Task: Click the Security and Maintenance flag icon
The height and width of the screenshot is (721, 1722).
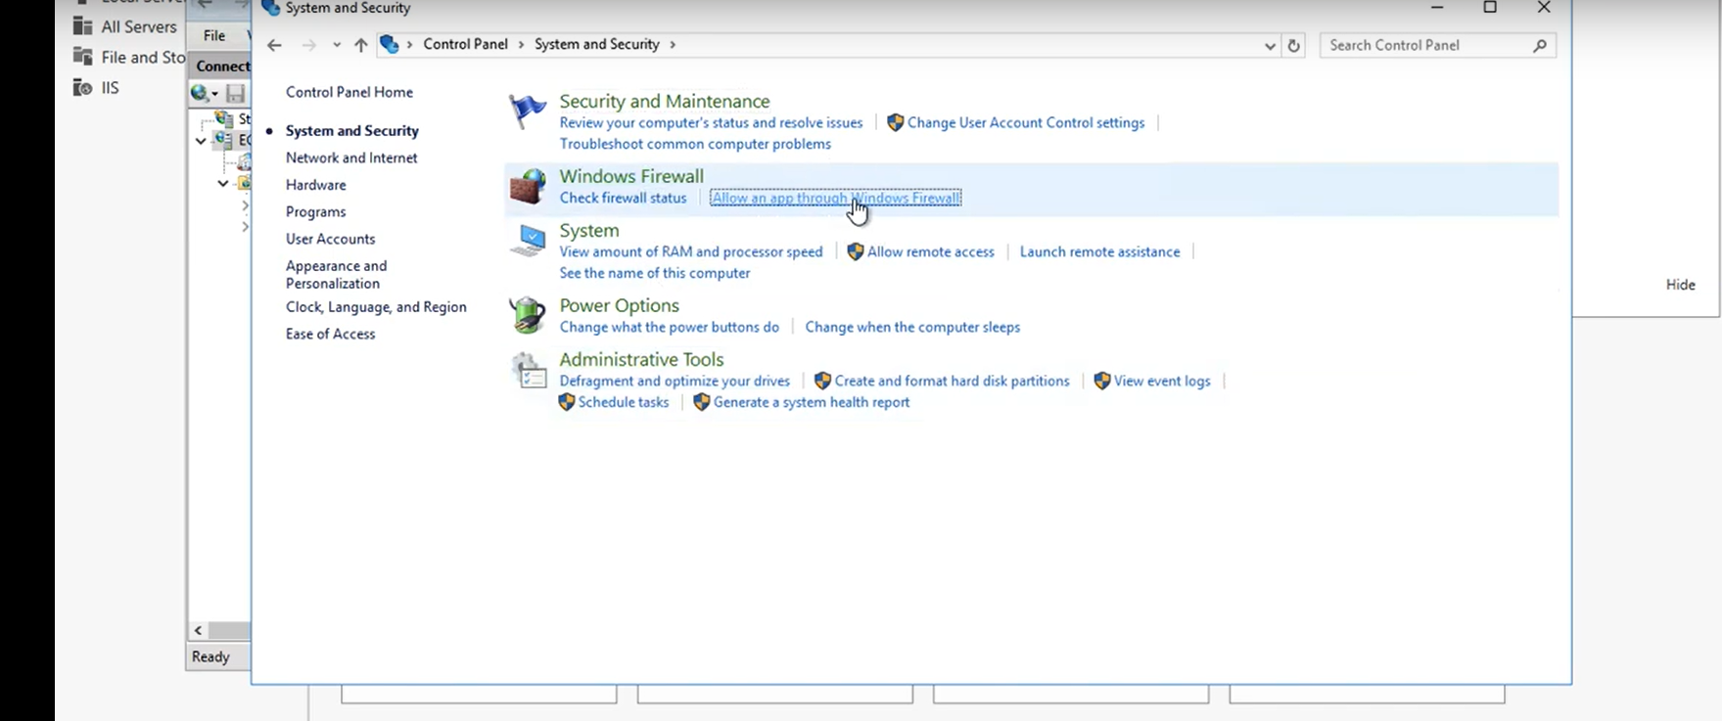Action: coord(528,112)
